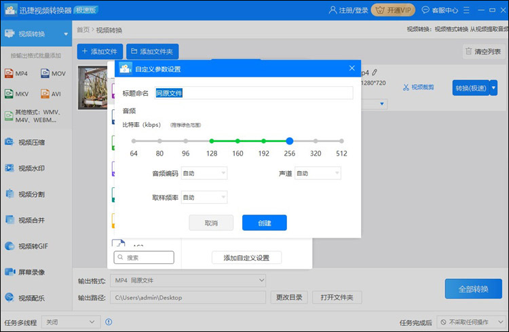The height and width of the screenshot is (332, 509).
Task: Open the 屏幕录像 tool
Action: (x=25, y=272)
